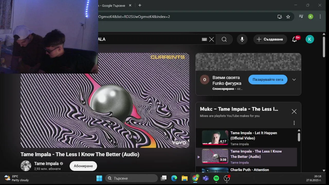
Task: Open the media controls icon in Chrome toolbar
Action: pyautogui.click(x=301, y=16)
